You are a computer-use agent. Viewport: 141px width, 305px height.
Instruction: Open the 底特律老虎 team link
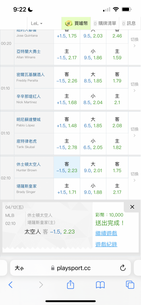26,142
